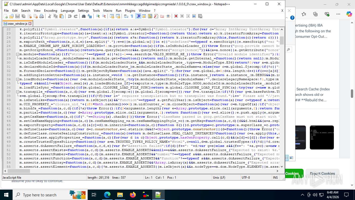Open the File menu
Image resolution: width=355 pixels, height=200 pixels.
6,11
